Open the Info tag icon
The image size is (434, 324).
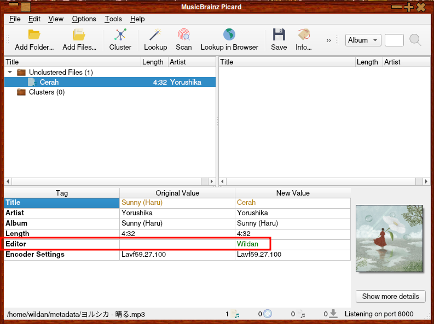point(303,36)
